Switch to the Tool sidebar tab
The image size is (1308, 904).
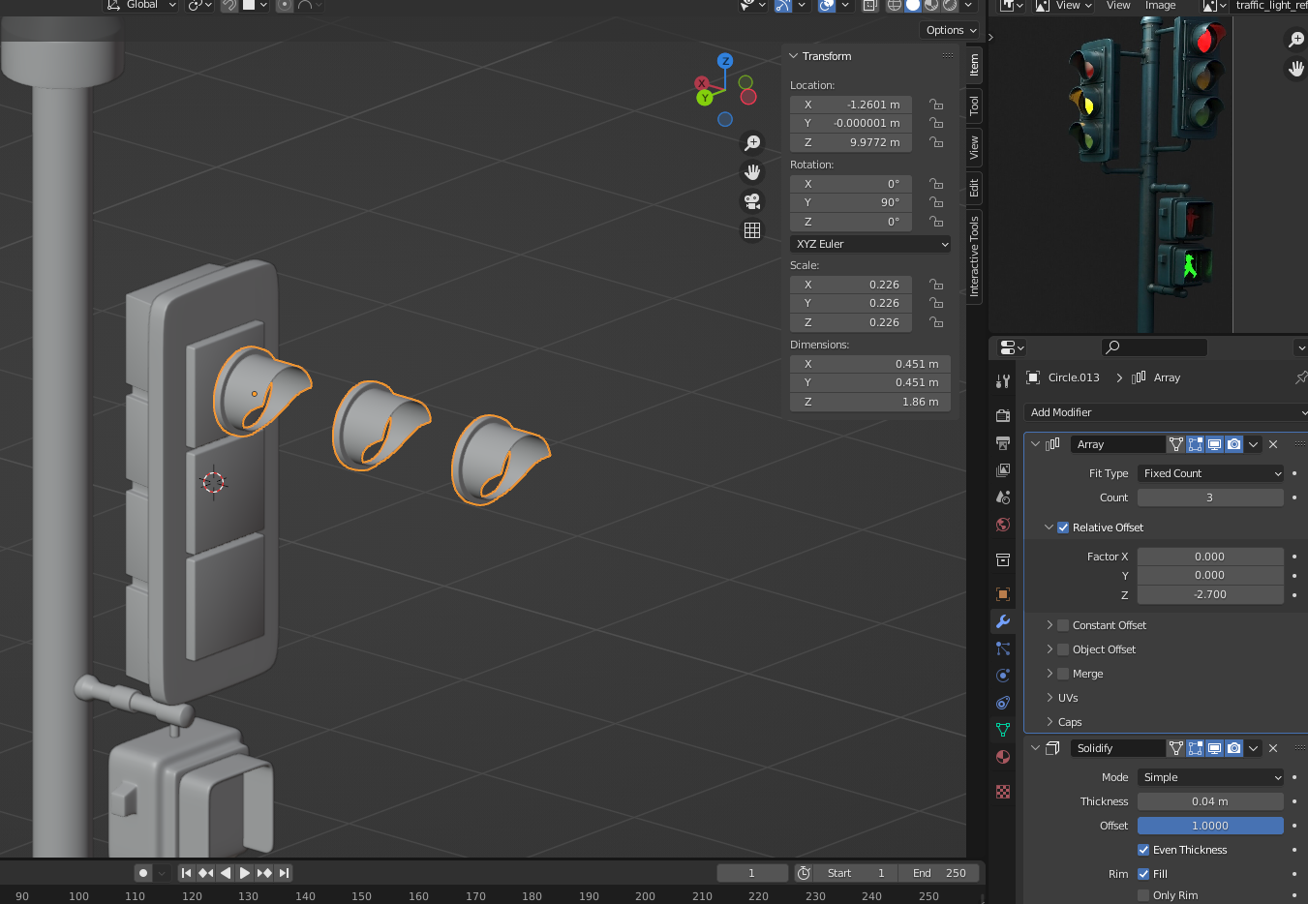point(974,105)
